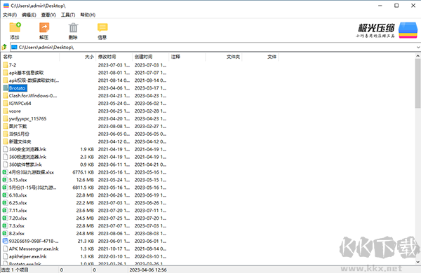Click the 解压 (Extract) toolbar icon
The width and height of the screenshot is (421, 273).
click(x=44, y=27)
